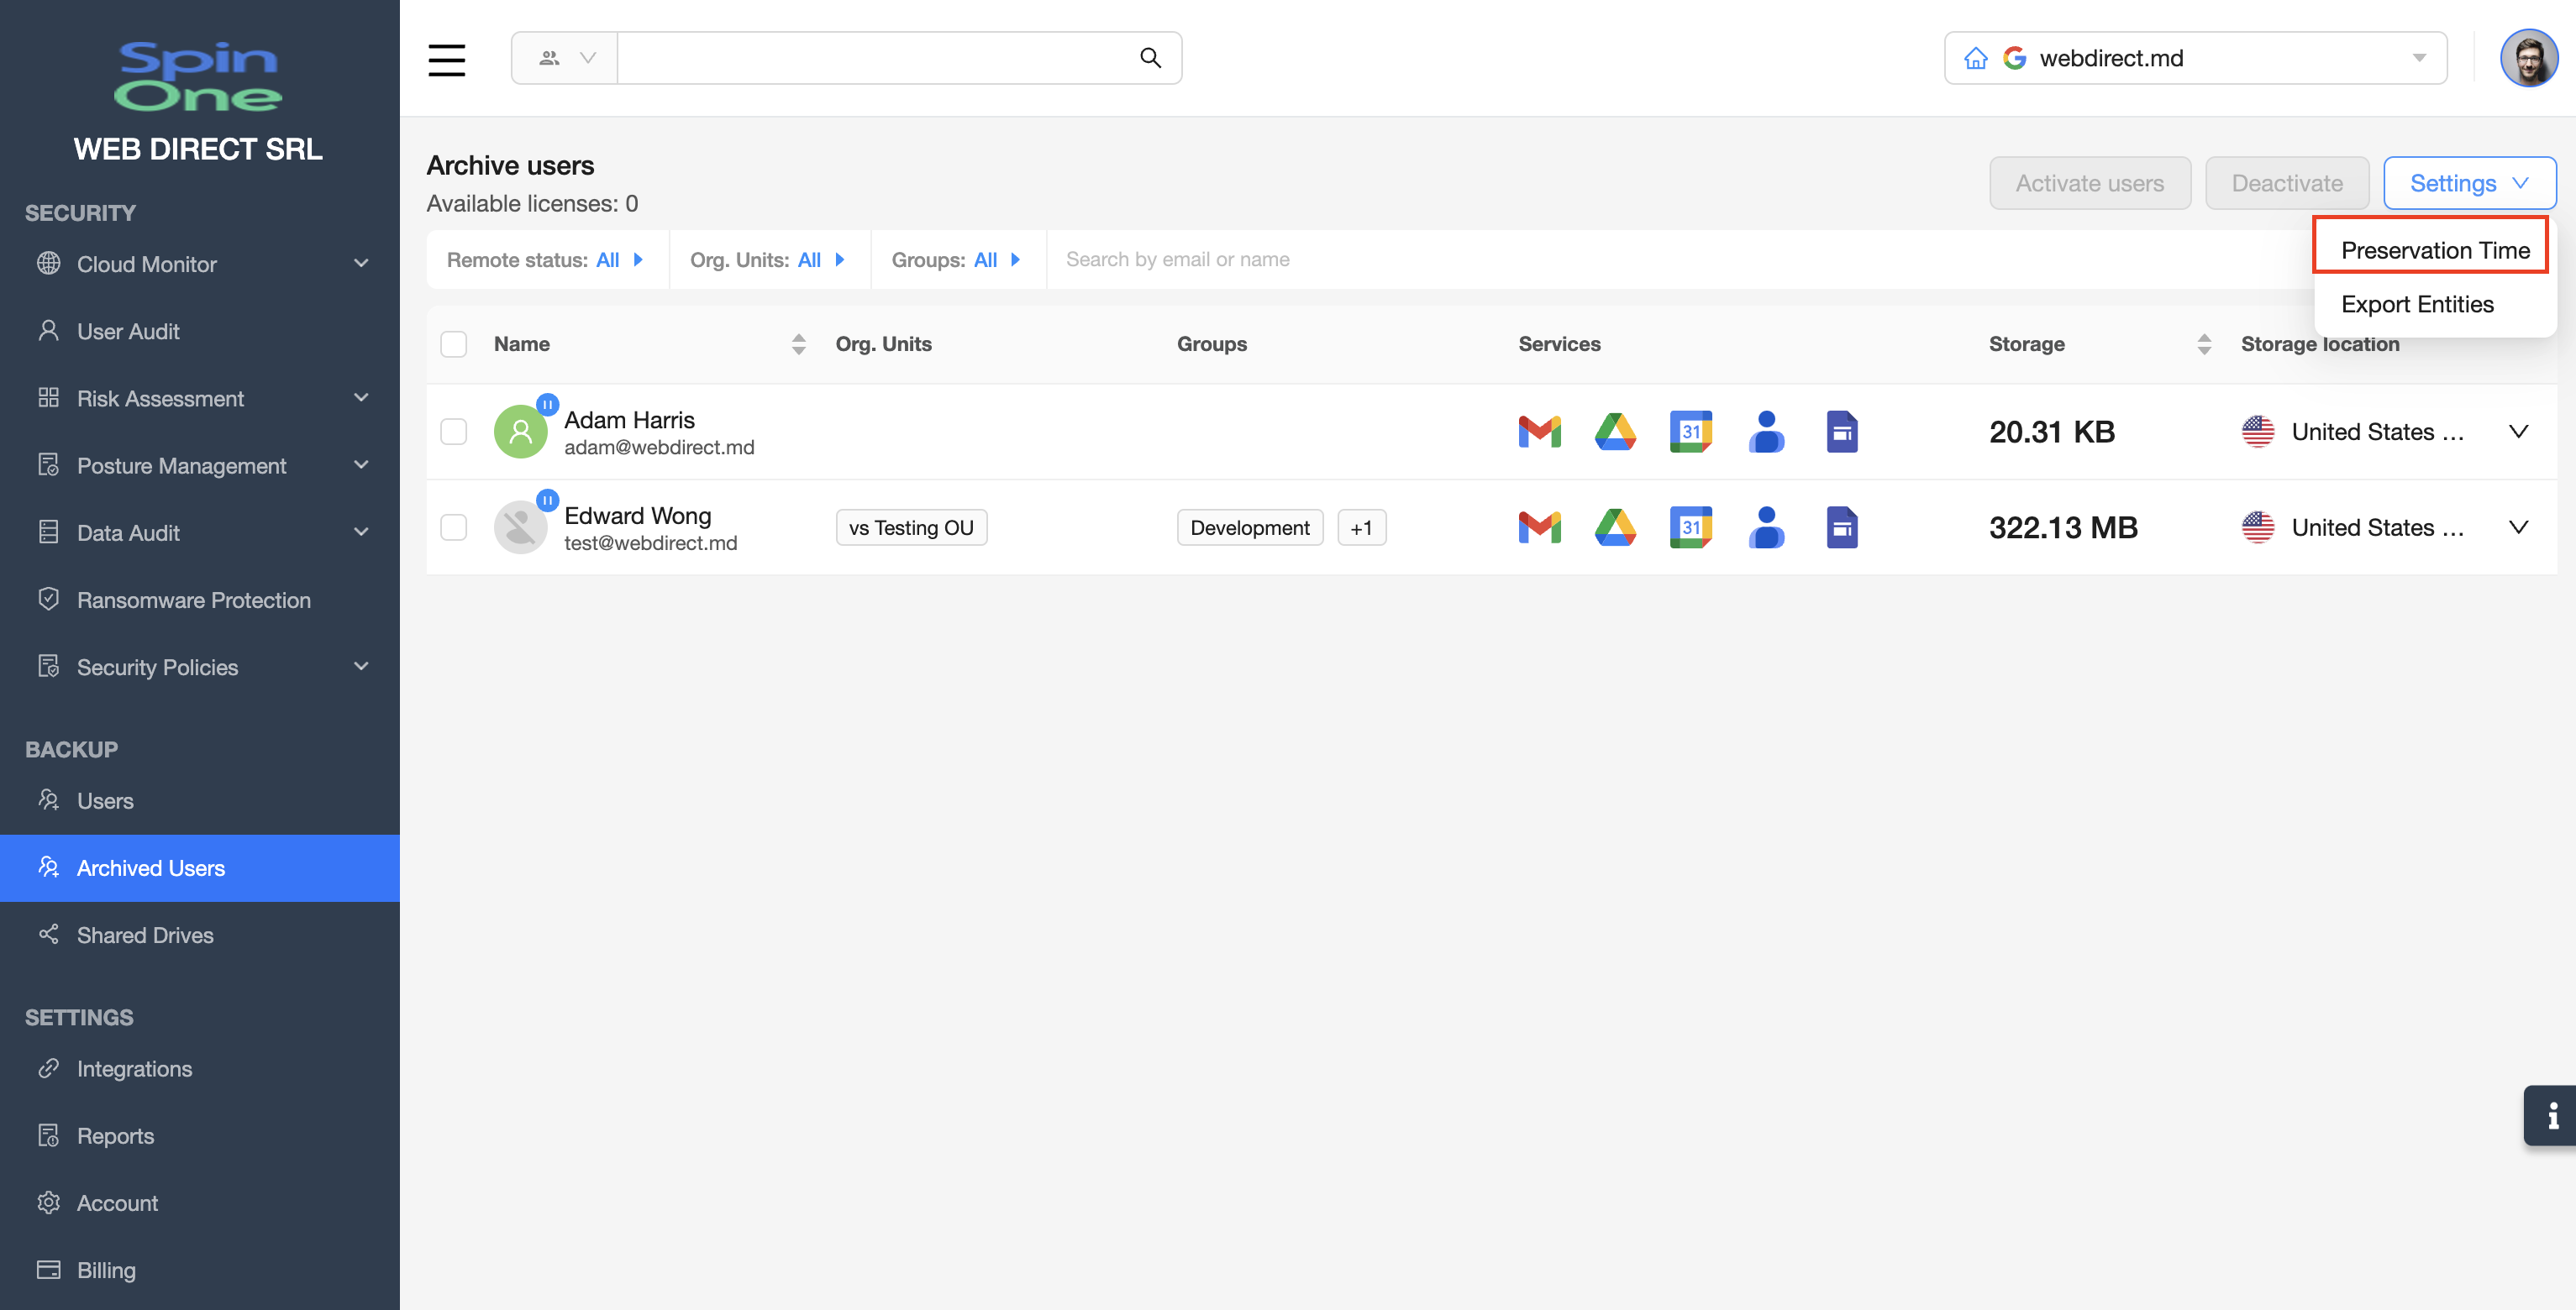Click Edward Wong's Google Drive icon
This screenshot has height=1310, width=2576.
pyautogui.click(x=1614, y=527)
